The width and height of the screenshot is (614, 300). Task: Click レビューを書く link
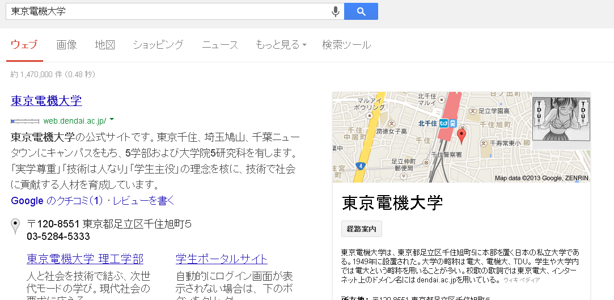pyautogui.click(x=143, y=201)
